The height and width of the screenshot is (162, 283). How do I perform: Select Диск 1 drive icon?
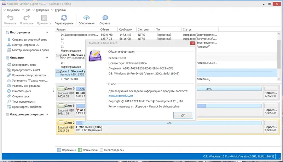61,106
